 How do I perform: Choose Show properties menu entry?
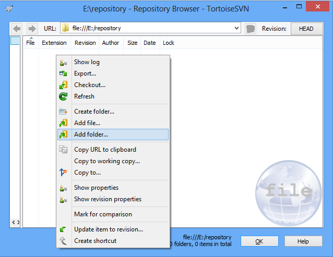coord(113,188)
